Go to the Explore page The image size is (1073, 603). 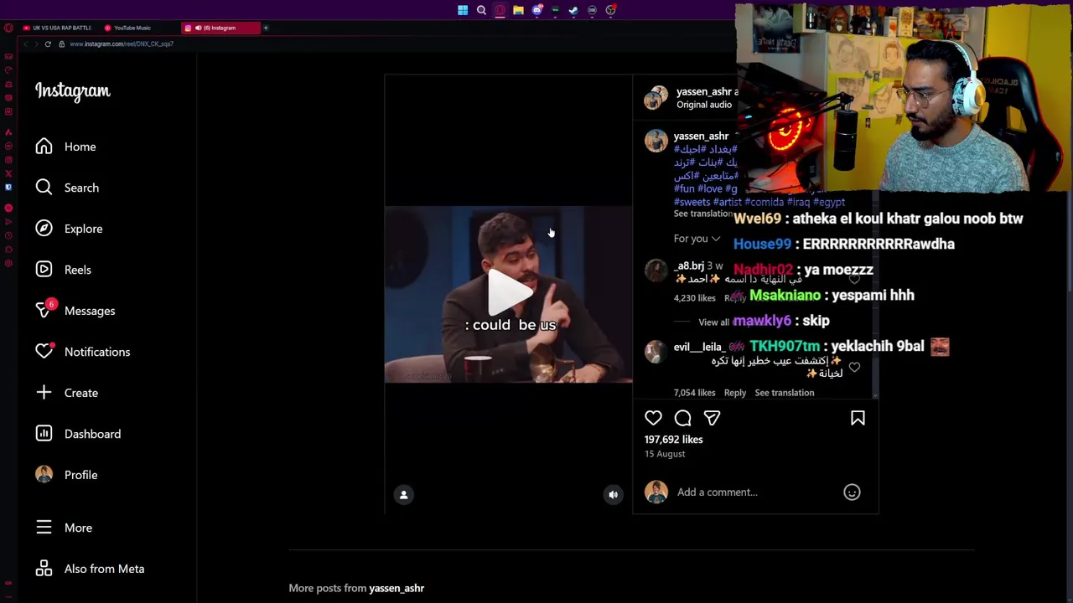pos(69,229)
